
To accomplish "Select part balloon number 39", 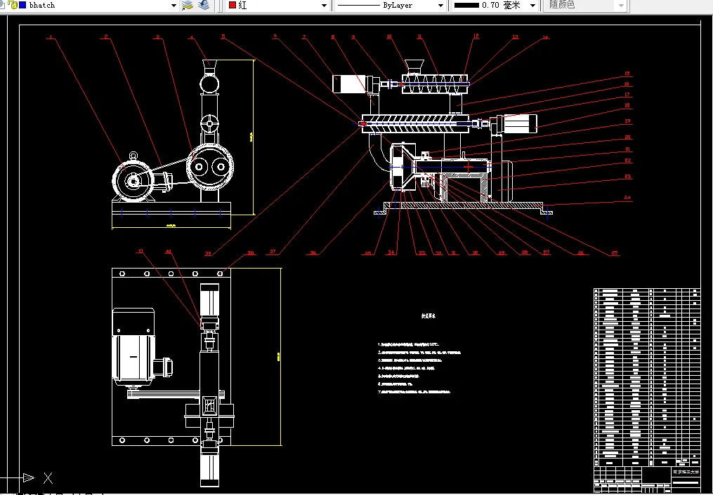I will (x=208, y=253).
